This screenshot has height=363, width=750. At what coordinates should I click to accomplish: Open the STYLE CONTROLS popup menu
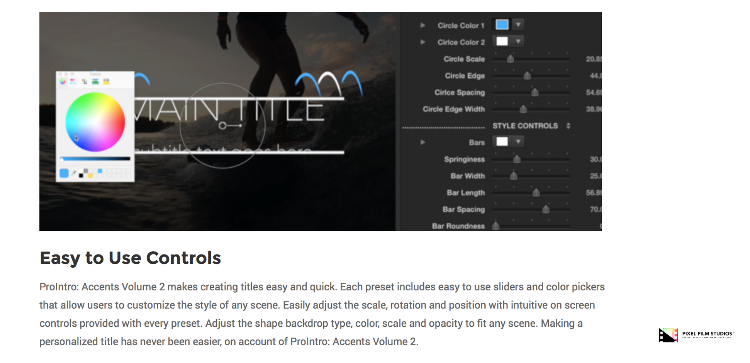click(x=568, y=126)
